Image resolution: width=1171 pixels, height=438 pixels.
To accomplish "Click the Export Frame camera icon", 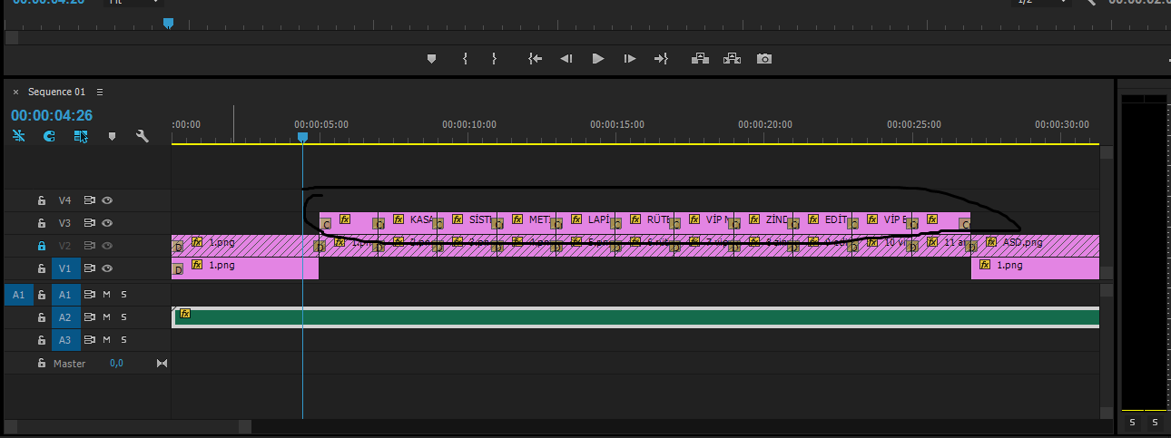I will pyautogui.click(x=764, y=59).
